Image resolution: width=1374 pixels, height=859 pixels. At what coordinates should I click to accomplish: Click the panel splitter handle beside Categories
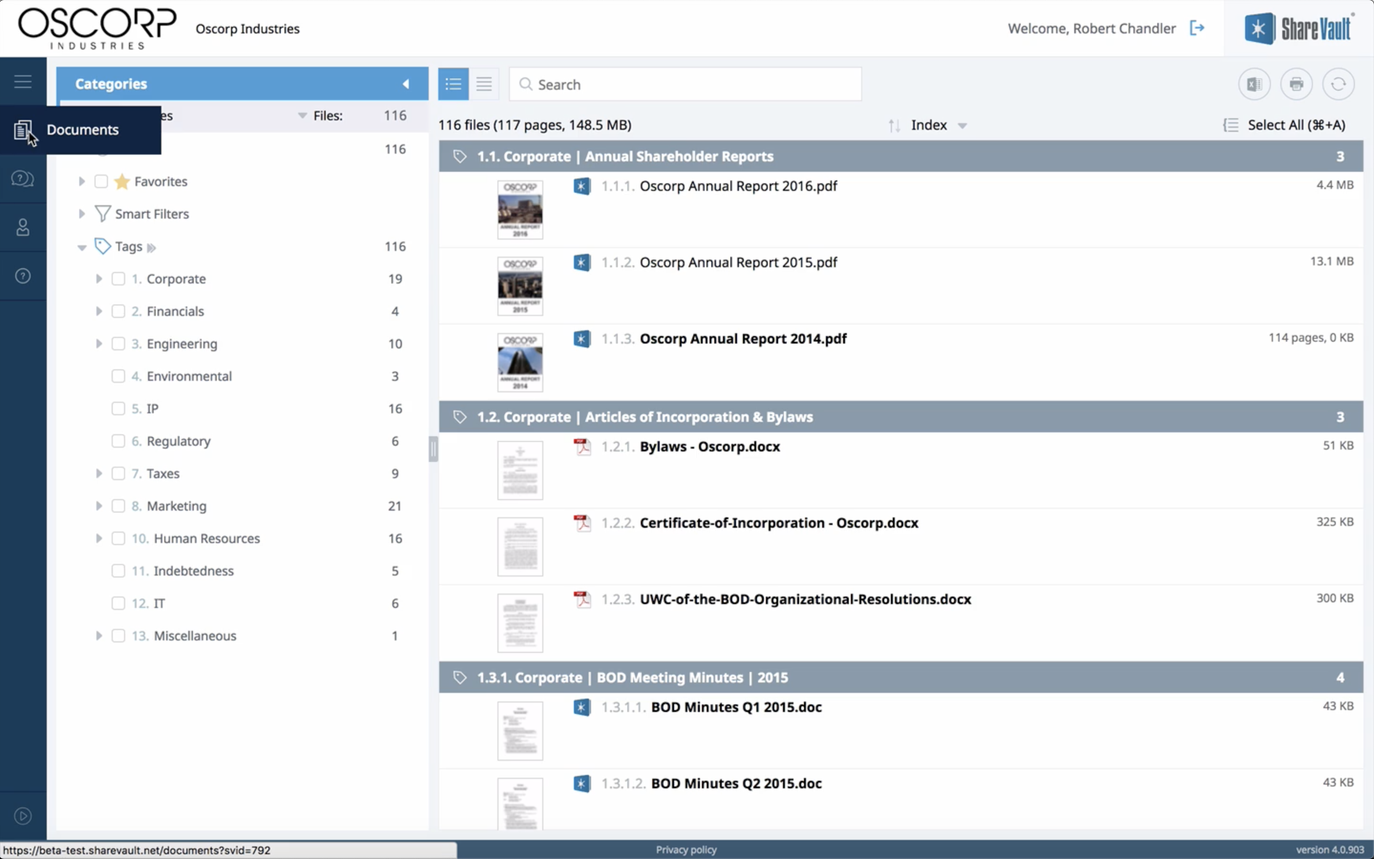click(x=433, y=450)
